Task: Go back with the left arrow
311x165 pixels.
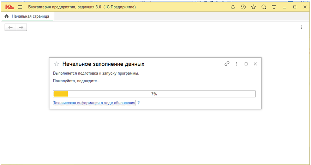Action: (10, 27)
